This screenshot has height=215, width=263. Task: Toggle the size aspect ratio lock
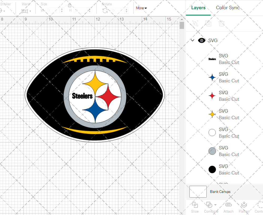pos(70,5)
